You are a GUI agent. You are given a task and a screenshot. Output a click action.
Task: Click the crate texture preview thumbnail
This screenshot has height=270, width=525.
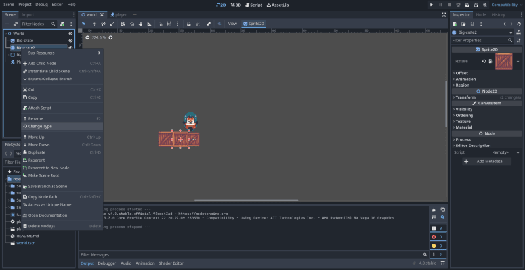tap(503, 61)
